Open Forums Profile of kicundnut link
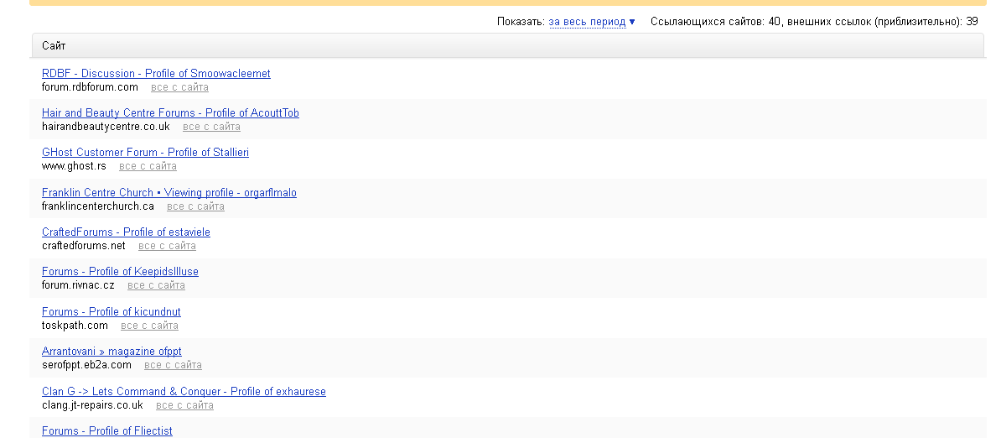Viewport: 1001px width, 438px height. pos(111,312)
